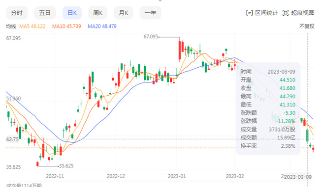Open 区间统计 range statistics
The image size is (320, 187).
pyautogui.click(x=266, y=13)
